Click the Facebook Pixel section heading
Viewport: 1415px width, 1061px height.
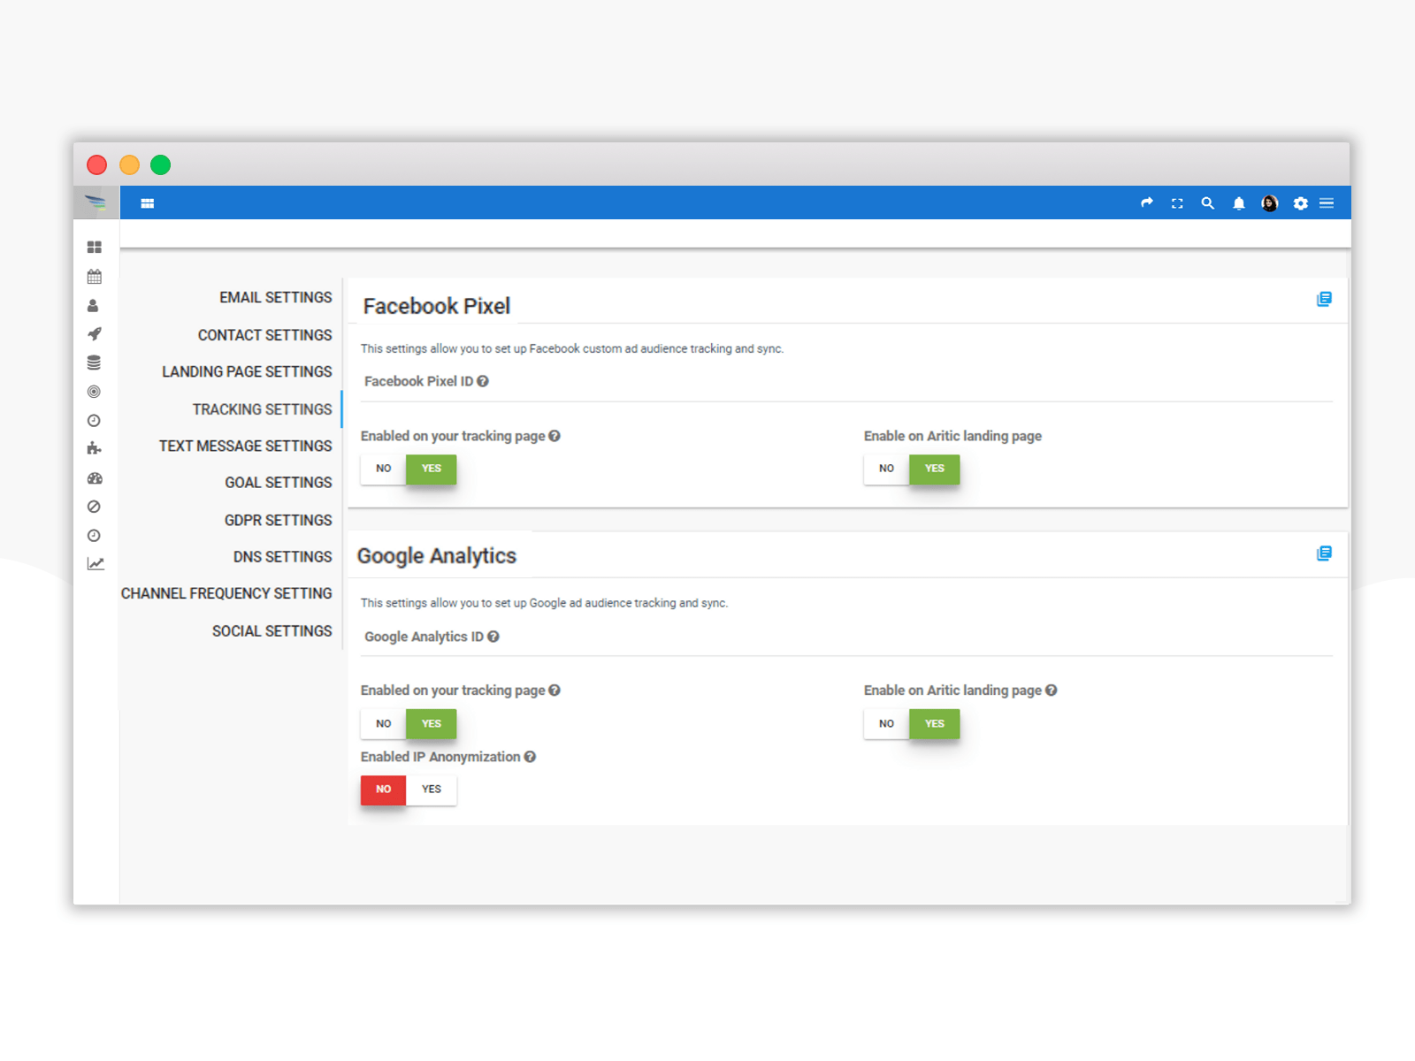pyautogui.click(x=437, y=306)
